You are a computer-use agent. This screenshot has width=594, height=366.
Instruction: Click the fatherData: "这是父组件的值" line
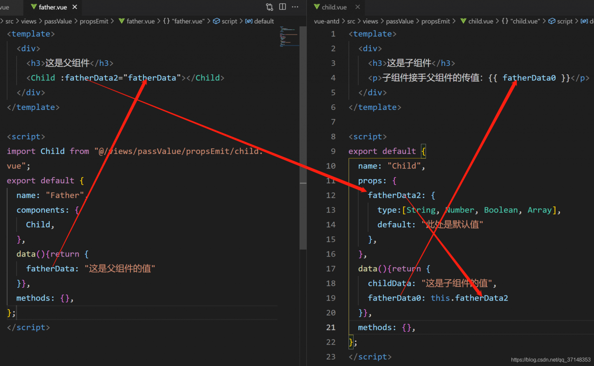point(90,269)
